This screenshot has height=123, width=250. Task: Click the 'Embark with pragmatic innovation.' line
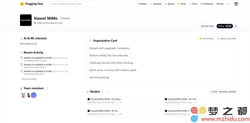[110, 48]
